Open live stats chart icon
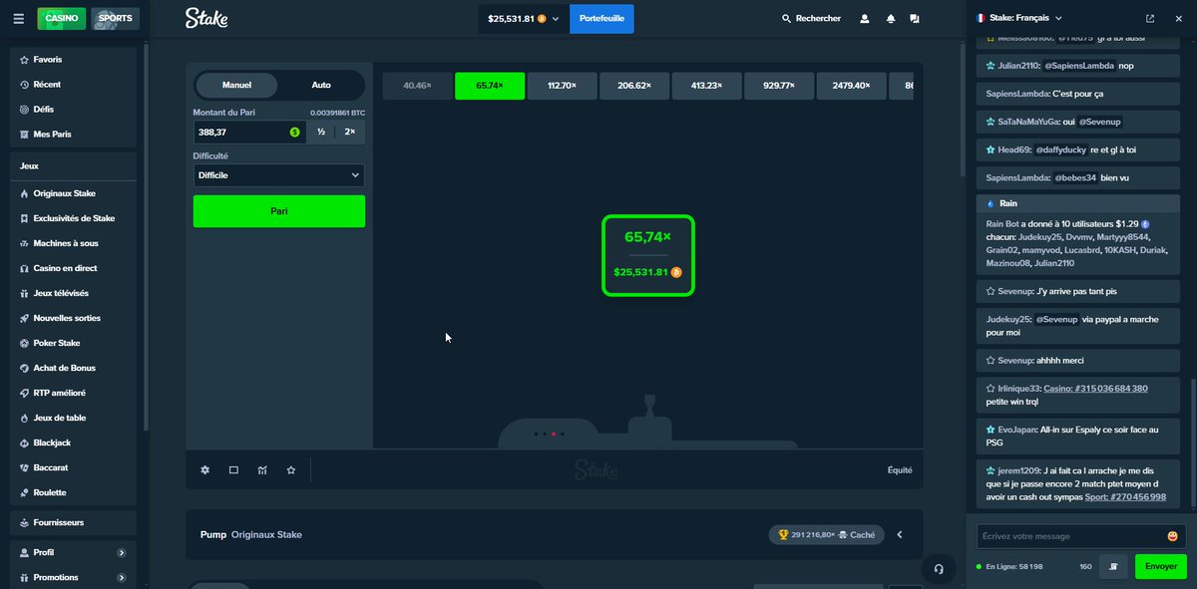Screen dimensions: 1197x589 (x=262, y=469)
